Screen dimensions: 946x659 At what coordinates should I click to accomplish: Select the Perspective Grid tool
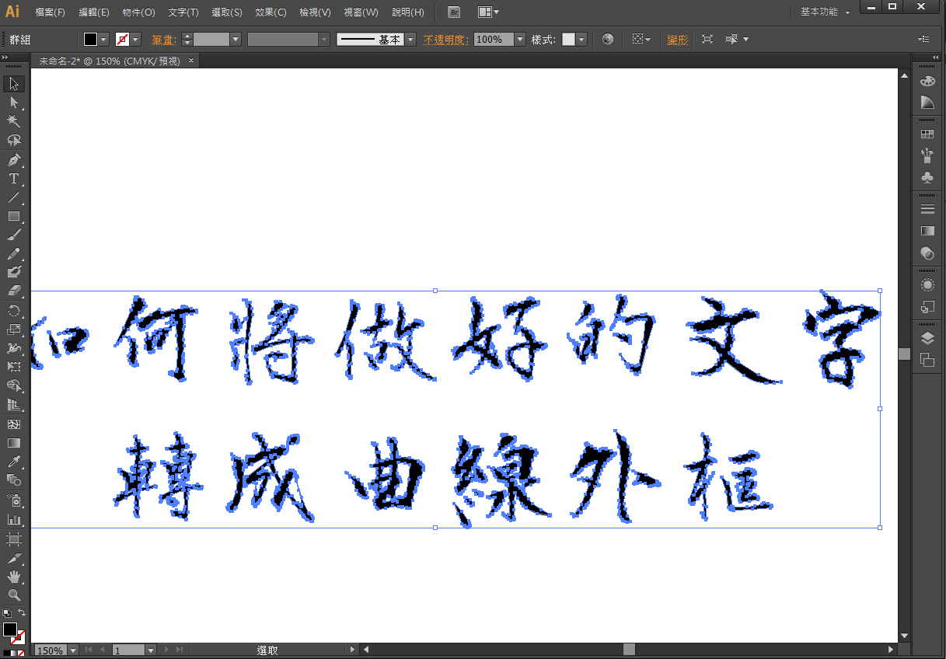coord(14,405)
